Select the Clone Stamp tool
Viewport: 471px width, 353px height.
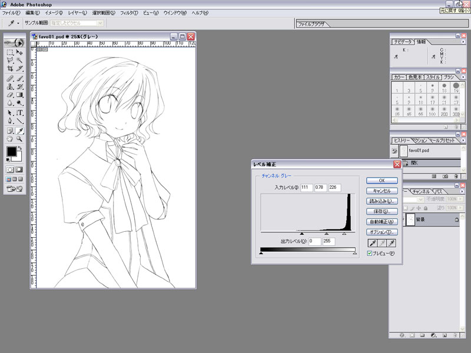pos(10,86)
